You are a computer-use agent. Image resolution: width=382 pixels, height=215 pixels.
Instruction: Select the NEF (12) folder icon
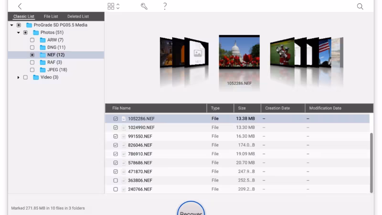(42, 55)
